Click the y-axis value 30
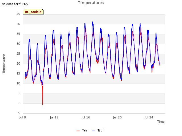 coord(18,44)
